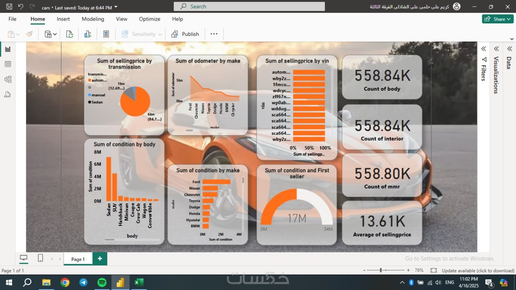Click the Paste clipboard icon
Viewport: 516px width, 290px height.
pos(11,34)
